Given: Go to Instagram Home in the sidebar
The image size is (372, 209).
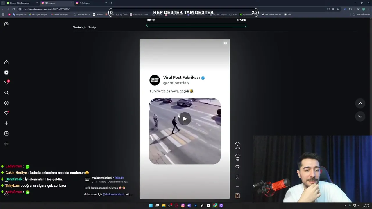Looking at the screenshot, I should coord(6,62).
